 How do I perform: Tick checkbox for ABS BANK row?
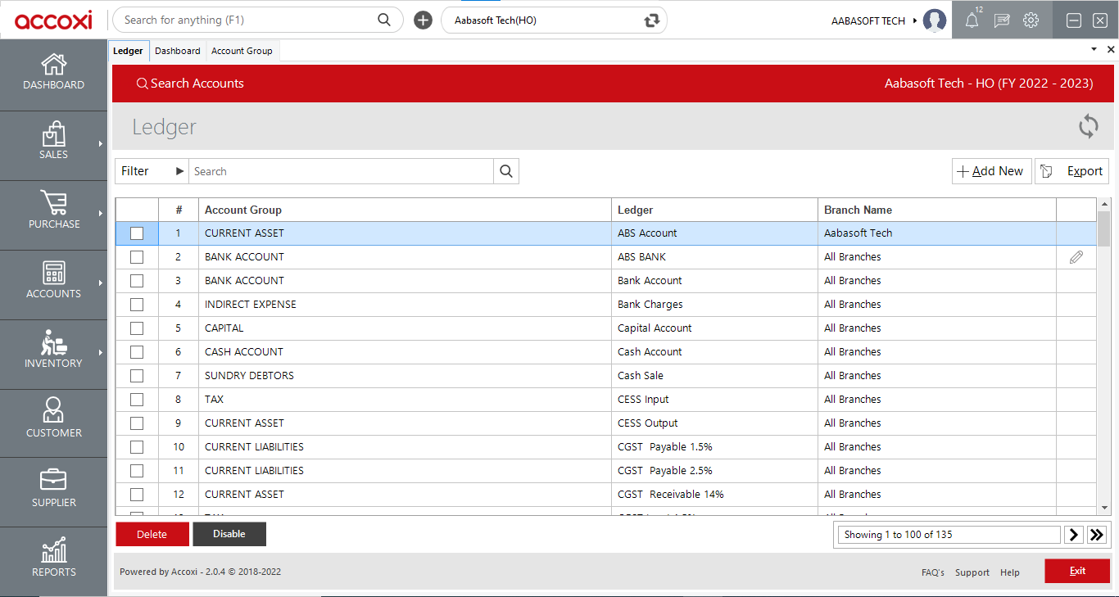pyautogui.click(x=137, y=257)
